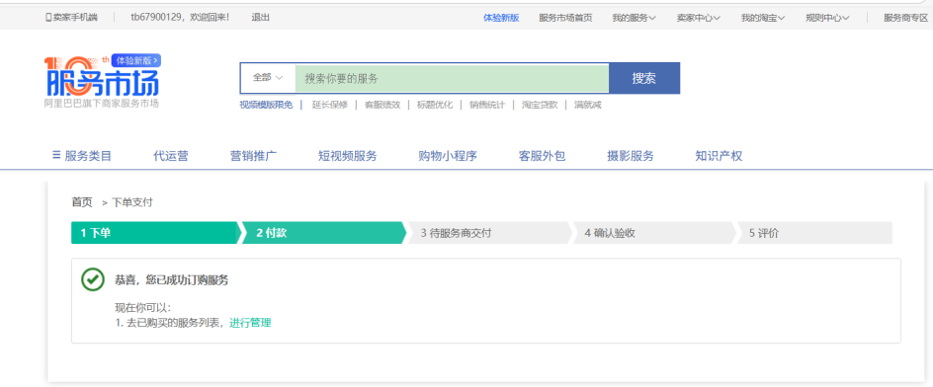This screenshot has height=387, width=933.
Task: Click the 首页 breadcrumb link
Action: coord(82,202)
